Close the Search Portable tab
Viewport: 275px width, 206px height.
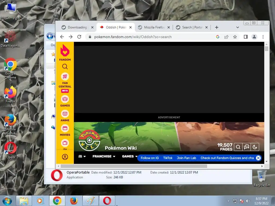coord(207,27)
